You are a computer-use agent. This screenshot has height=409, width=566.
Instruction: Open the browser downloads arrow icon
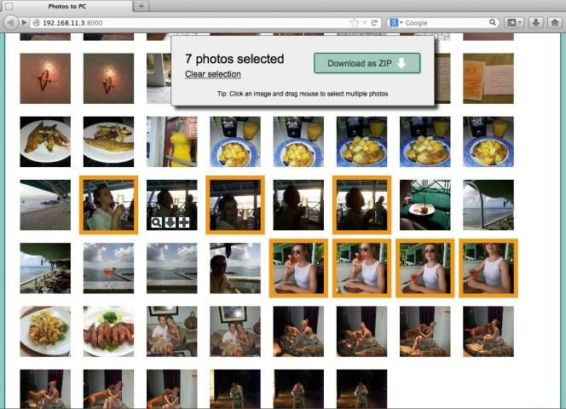point(536,23)
